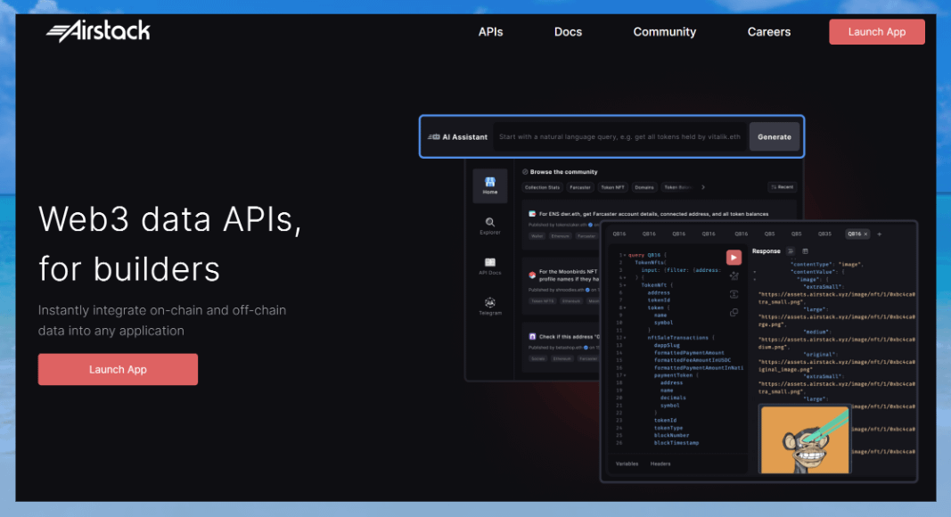Close the active QB16 tab
Viewport: 951px width, 517px height.
865,234
